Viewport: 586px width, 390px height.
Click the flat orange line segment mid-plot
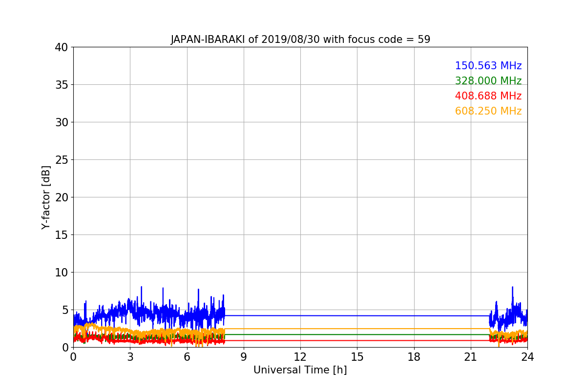click(x=357, y=329)
